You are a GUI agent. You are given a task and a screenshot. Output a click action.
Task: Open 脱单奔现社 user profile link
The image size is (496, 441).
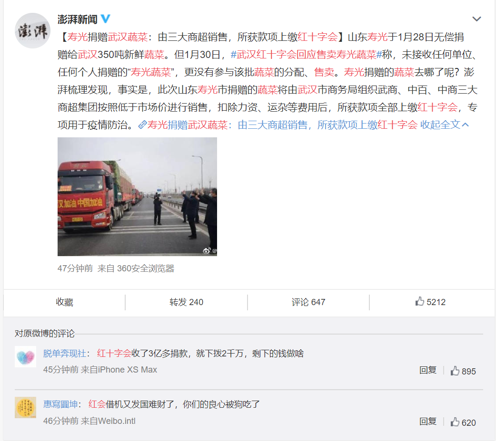65,353
